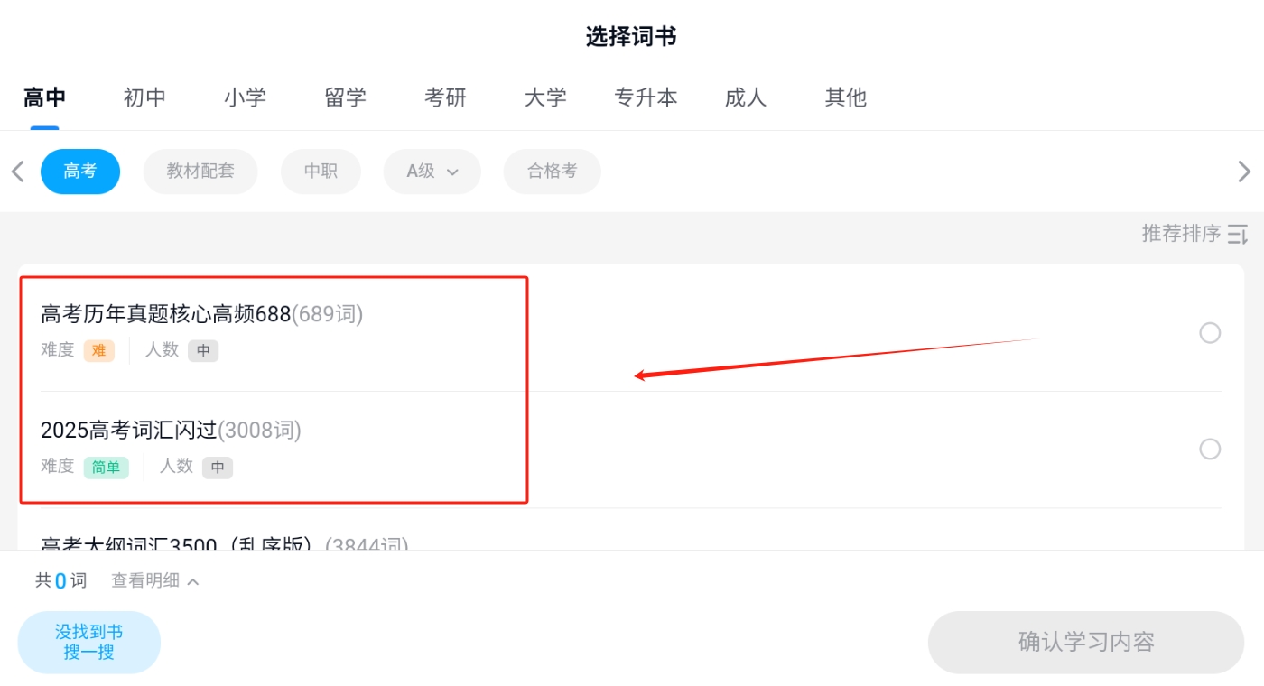Image resolution: width=1264 pixels, height=686 pixels.
Task: Switch to the 考研 tab
Action: tap(445, 97)
